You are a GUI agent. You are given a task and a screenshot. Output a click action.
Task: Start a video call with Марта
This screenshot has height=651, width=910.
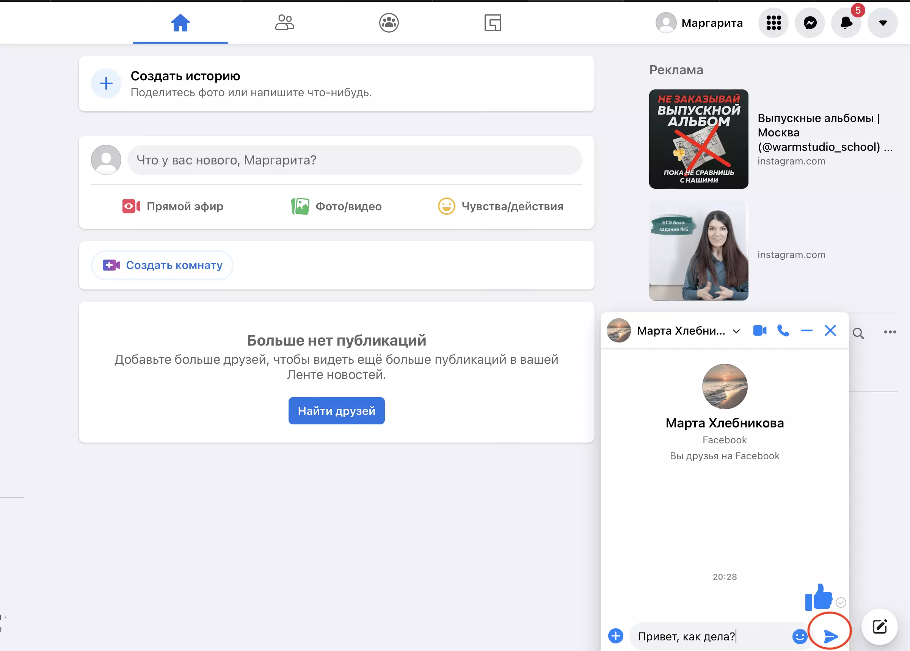tap(759, 331)
